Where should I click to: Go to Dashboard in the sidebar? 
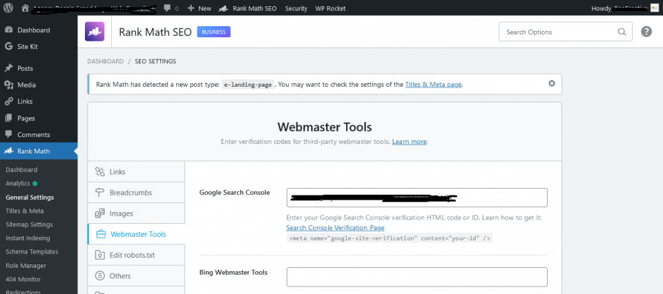click(x=39, y=30)
